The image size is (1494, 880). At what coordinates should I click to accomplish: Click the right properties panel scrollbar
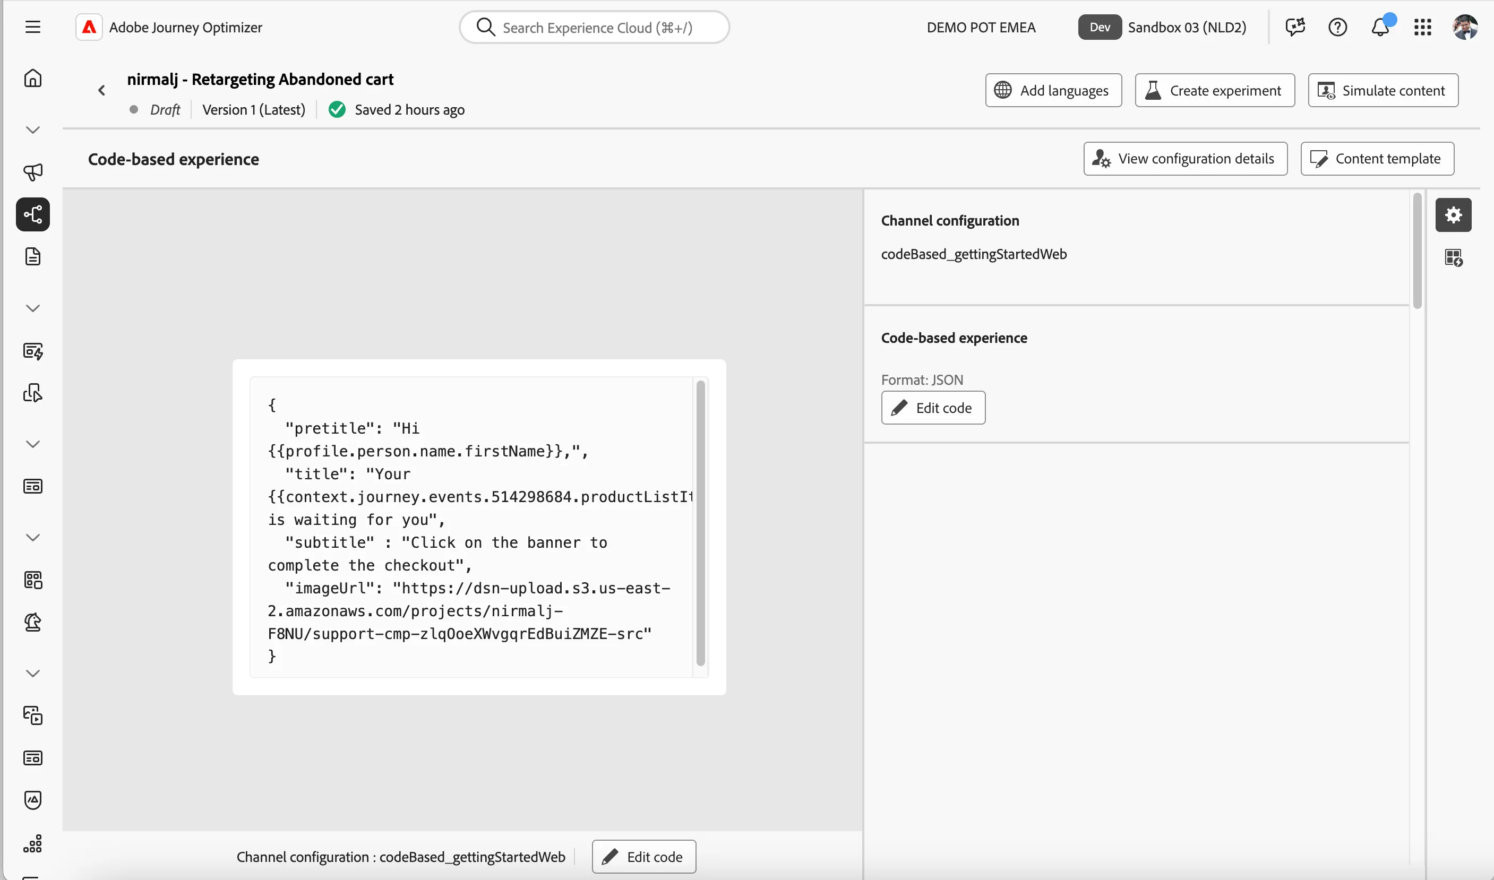(x=1416, y=251)
